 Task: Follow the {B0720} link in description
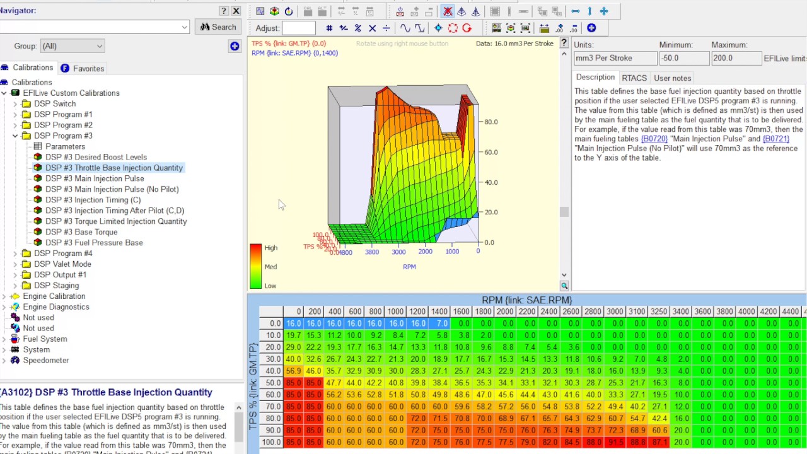tap(654, 139)
